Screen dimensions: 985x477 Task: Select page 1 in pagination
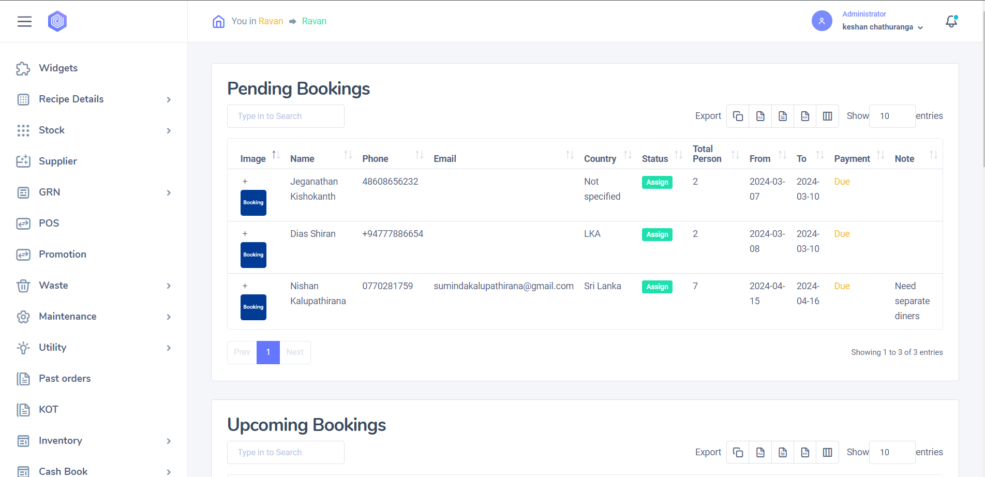click(x=268, y=352)
